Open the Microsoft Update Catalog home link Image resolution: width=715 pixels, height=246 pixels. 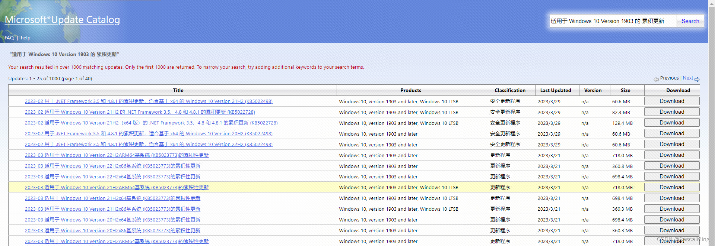pyautogui.click(x=62, y=20)
